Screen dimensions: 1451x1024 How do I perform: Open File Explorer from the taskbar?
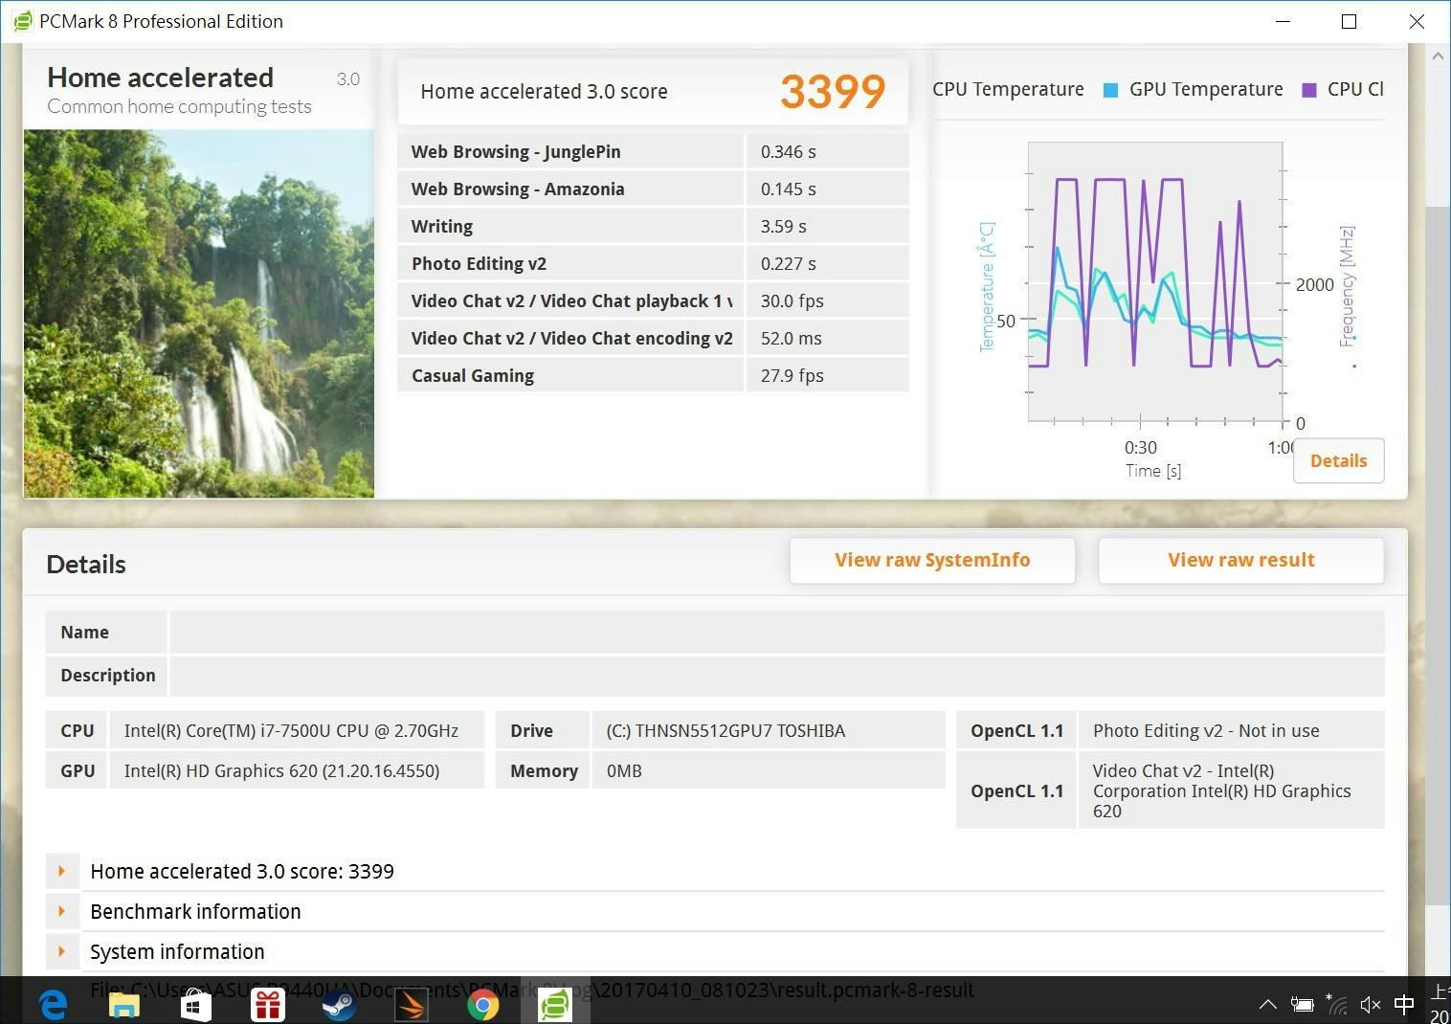124,1004
